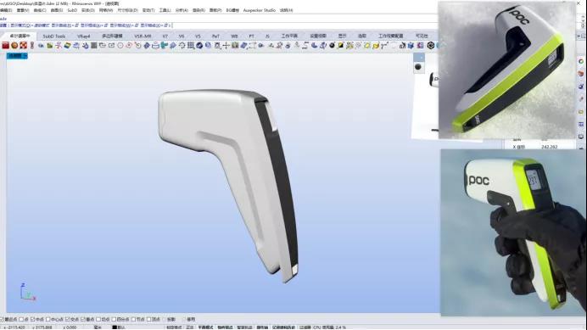Click the crosshair plus toolbar icon
The height and width of the screenshot is (330, 587).
[x=226, y=45]
